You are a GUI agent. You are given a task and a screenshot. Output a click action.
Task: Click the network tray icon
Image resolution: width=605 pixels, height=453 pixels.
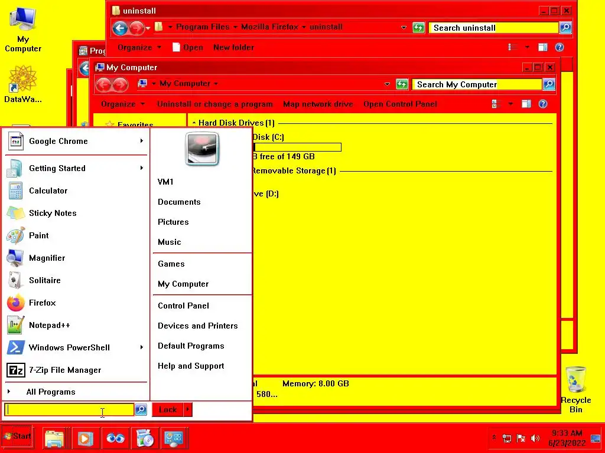click(x=506, y=438)
